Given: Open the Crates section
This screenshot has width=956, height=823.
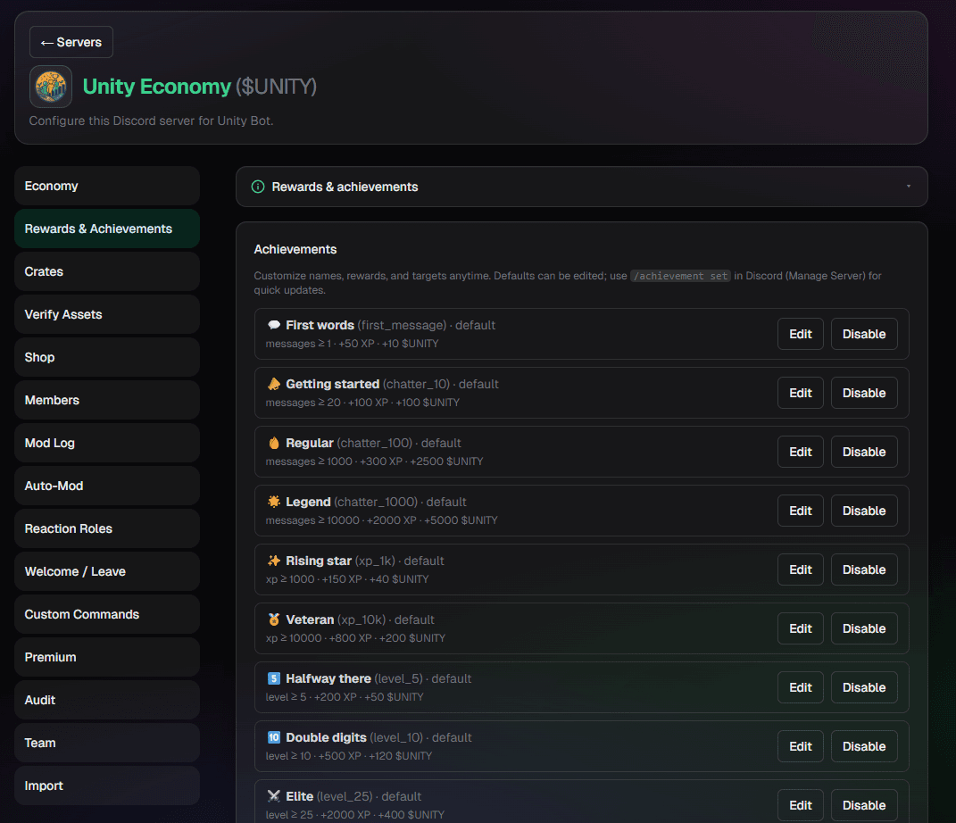Looking at the screenshot, I should 107,271.
